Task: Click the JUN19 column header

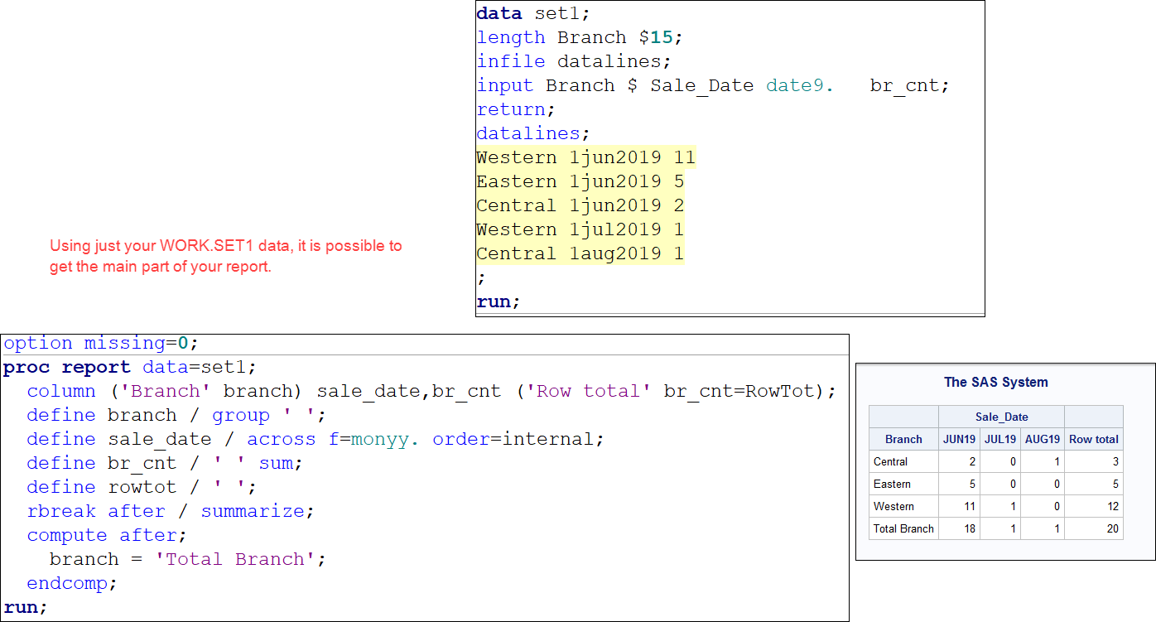Action: (x=958, y=439)
